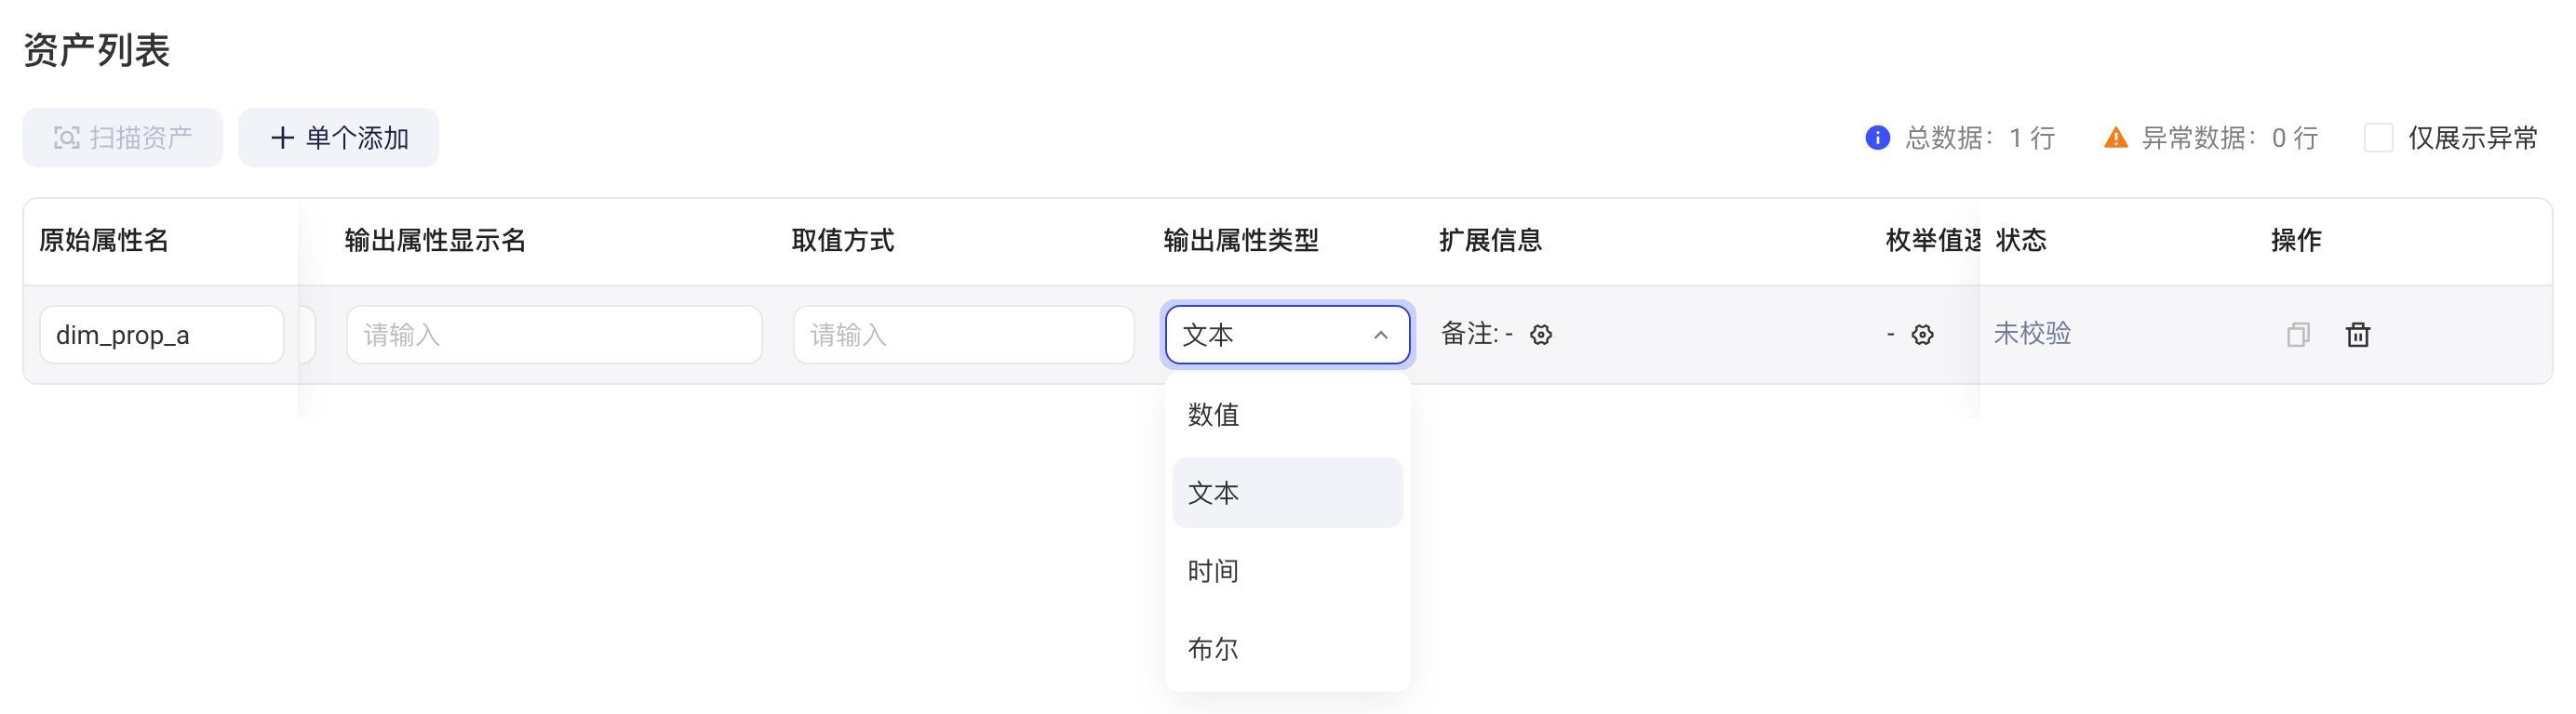Click the orange warning icon beside 异常数据
The height and width of the screenshot is (714, 2576).
point(2115,138)
